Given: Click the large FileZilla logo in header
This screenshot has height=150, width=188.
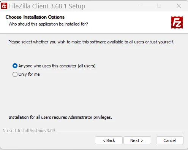Looking at the screenshot, I should tap(177, 22).
